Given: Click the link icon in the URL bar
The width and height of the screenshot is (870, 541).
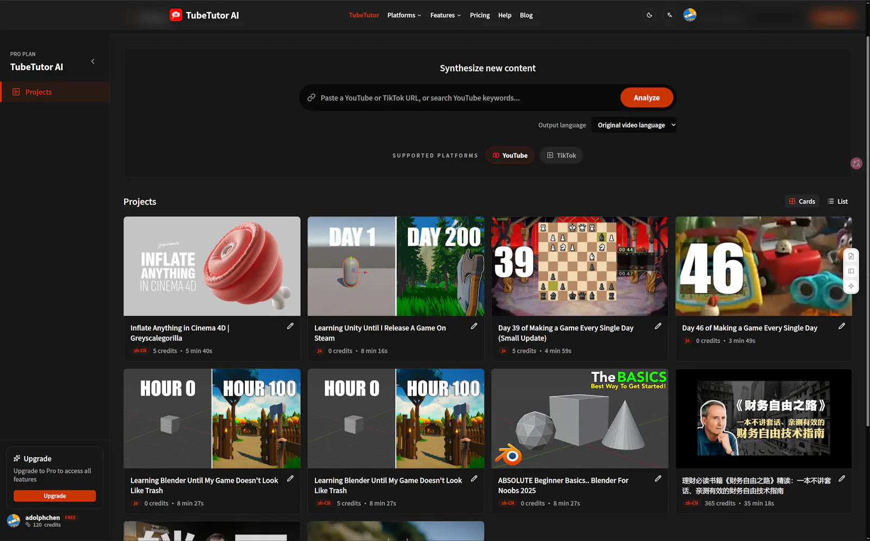Looking at the screenshot, I should click(312, 98).
